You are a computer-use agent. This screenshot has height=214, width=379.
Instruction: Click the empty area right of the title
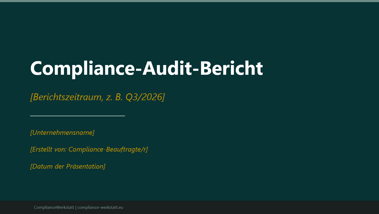315,68
